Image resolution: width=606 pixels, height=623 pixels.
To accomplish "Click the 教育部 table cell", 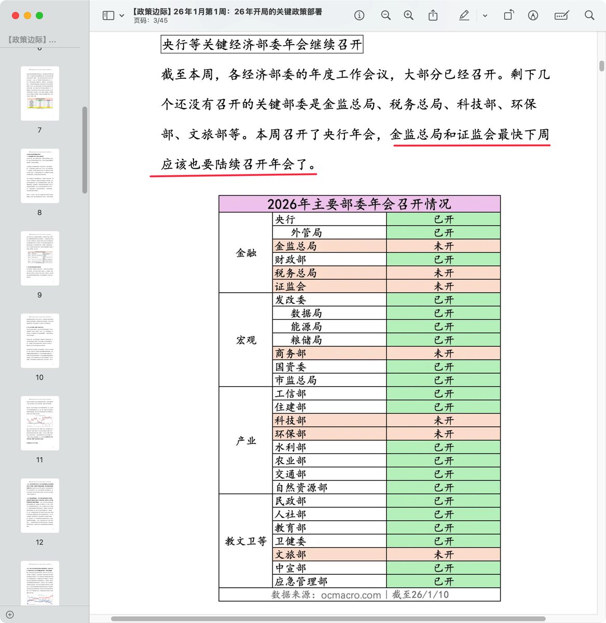I will (x=329, y=528).
